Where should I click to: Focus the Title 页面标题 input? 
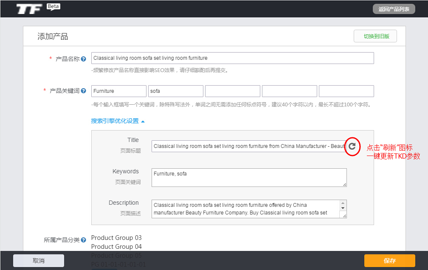click(x=249, y=146)
